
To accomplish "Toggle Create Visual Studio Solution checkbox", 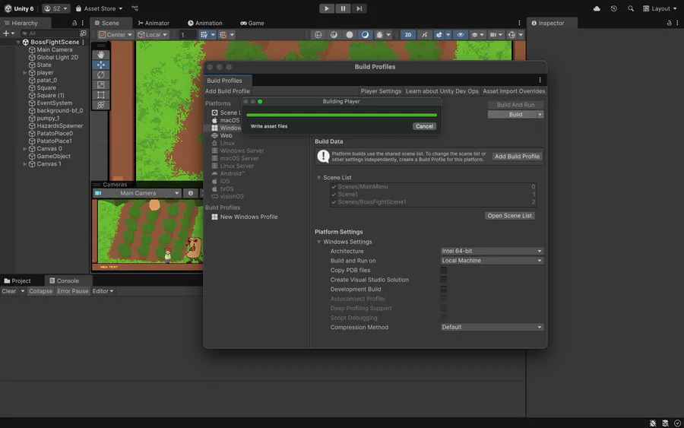I will [x=444, y=280].
